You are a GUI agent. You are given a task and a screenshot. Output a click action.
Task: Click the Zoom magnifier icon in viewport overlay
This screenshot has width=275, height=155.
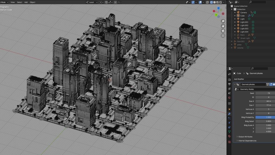[x=223, y=21]
